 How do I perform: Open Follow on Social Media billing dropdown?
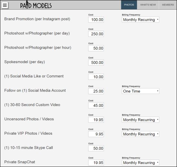[140, 91]
